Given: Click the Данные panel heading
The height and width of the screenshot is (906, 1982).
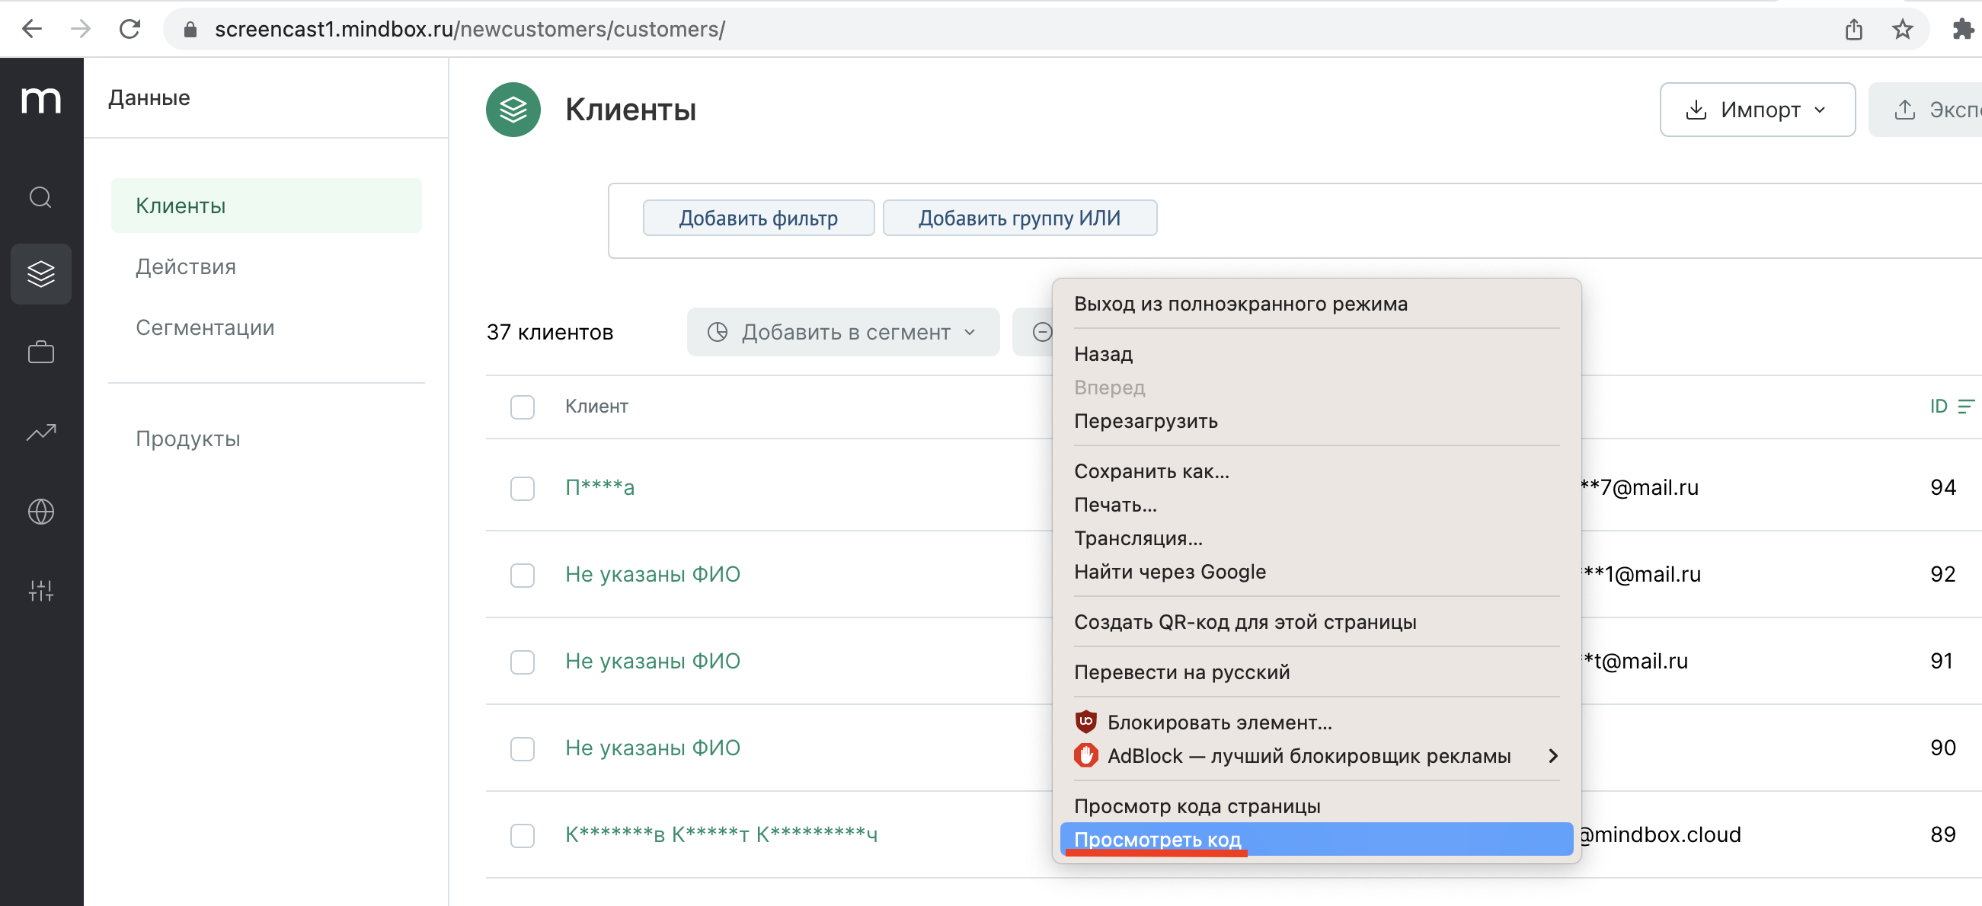Looking at the screenshot, I should 149,97.
